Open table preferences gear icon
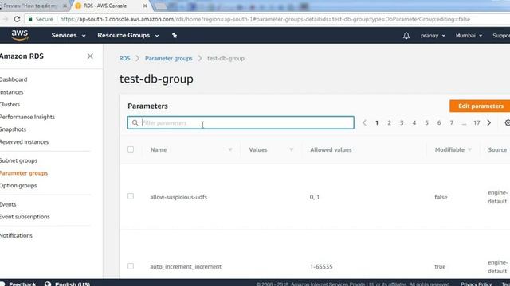 click(x=507, y=123)
